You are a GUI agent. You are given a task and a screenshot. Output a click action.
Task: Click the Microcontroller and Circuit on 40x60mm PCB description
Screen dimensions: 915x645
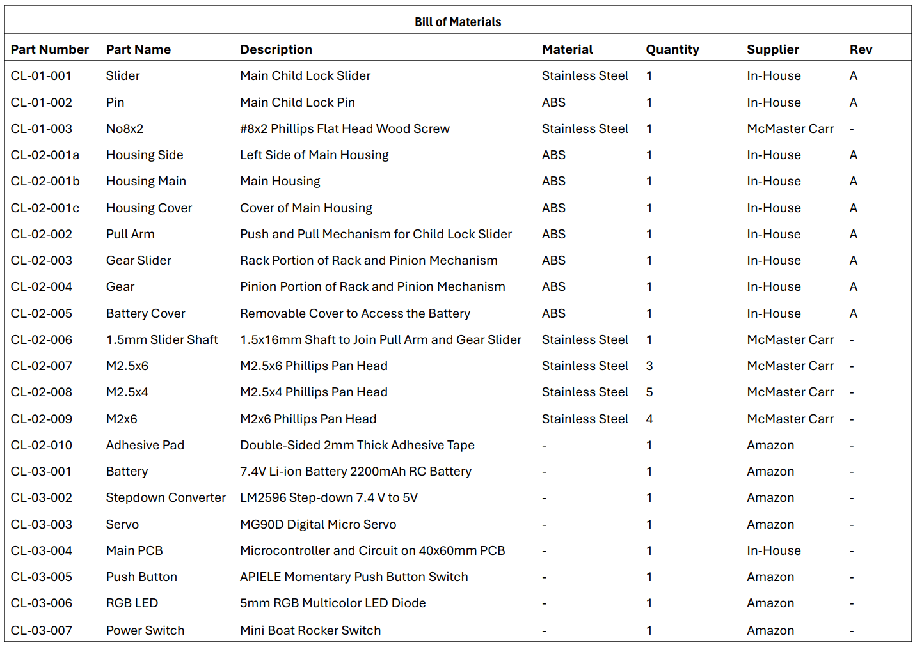(372, 550)
